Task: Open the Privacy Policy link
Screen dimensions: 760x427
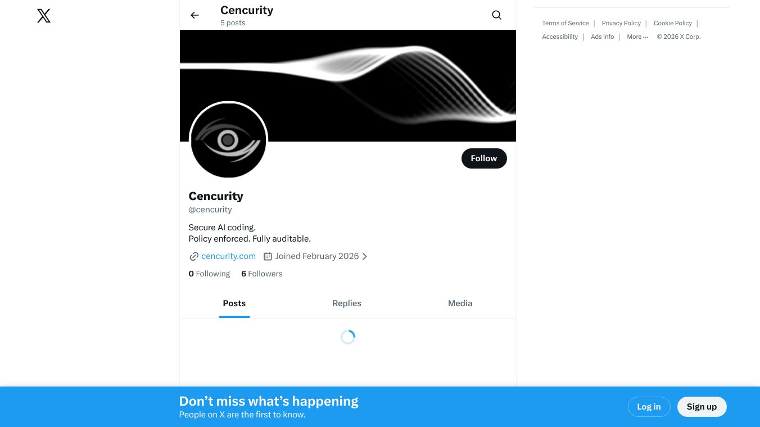Action: tap(621, 23)
